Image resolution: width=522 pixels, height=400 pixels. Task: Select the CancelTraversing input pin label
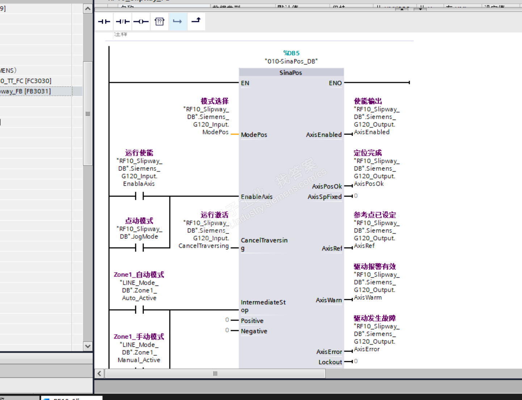click(264, 244)
